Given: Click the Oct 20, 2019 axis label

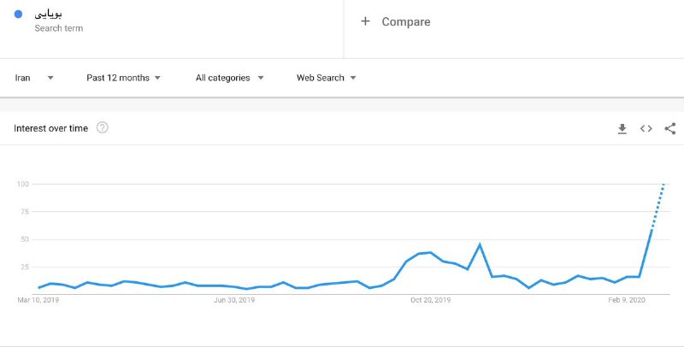Looking at the screenshot, I should (429, 300).
